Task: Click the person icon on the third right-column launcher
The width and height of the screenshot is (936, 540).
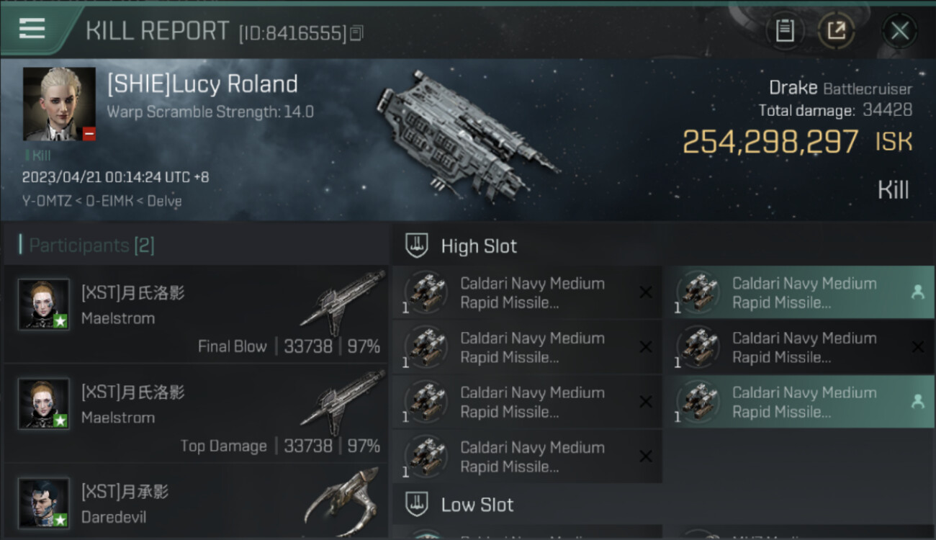Action: point(917,402)
